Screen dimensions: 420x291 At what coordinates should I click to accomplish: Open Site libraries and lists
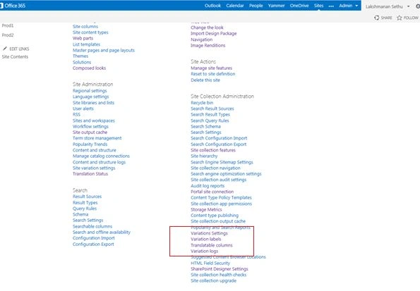pos(93,103)
